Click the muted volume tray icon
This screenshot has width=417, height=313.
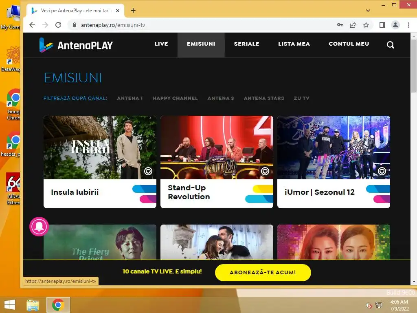[x=369, y=305]
